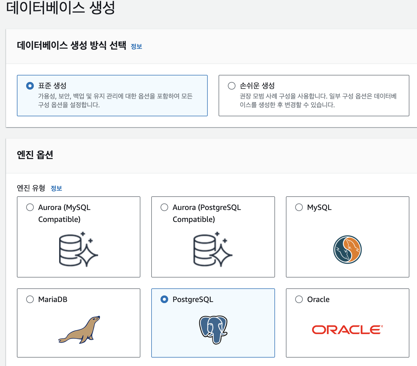Click the Aurora PostgreSQL database sparkle icon
Image resolution: width=417 pixels, height=366 pixels.
213,249
